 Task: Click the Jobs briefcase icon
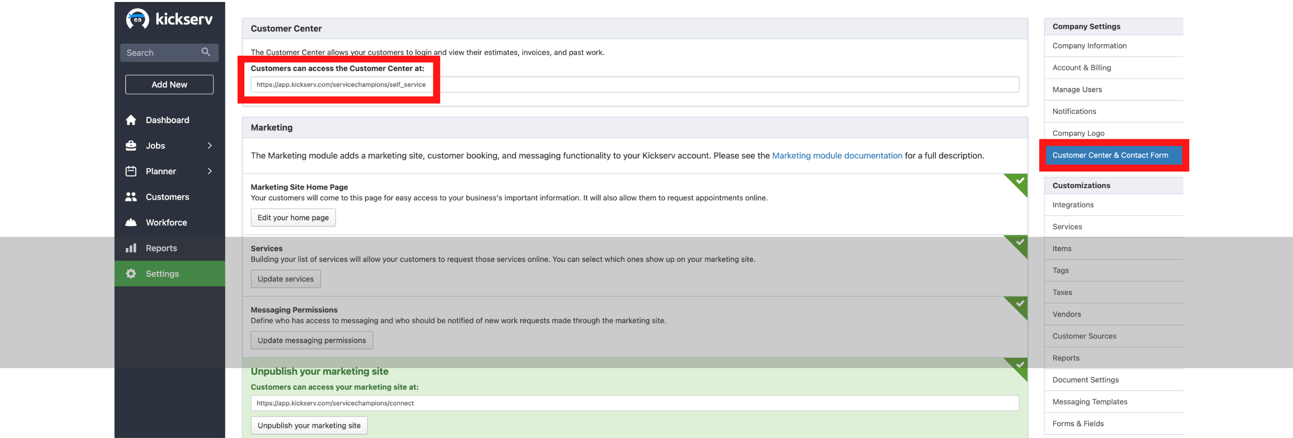click(131, 145)
